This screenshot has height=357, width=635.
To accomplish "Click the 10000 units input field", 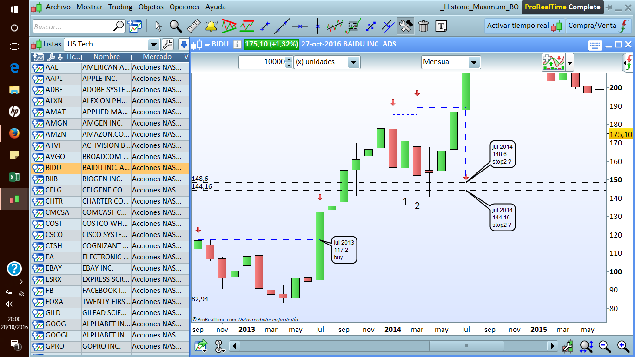I will point(262,62).
